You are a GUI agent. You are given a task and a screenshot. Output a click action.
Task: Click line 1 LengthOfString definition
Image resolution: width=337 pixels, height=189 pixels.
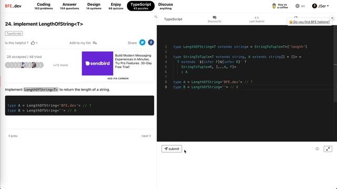point(240,47)
